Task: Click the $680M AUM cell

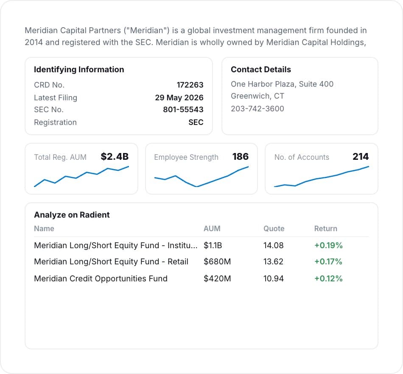Action: pyautogui.click(x=217, y=262)
